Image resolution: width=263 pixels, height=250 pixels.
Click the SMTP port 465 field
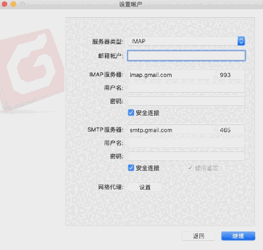click(x=231, y=130)
